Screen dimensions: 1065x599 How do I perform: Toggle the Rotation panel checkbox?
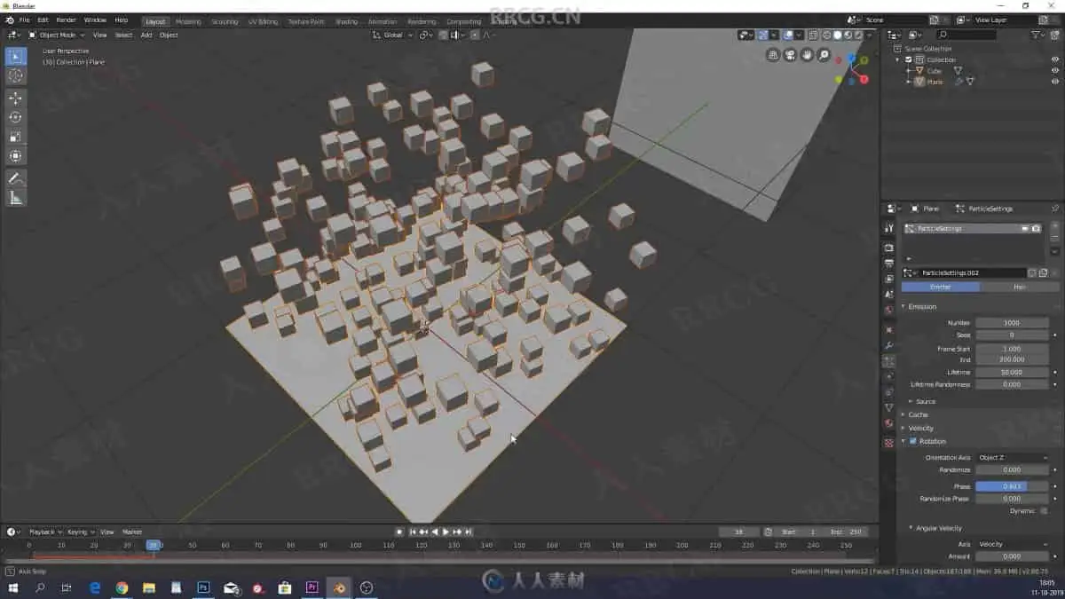913,441
